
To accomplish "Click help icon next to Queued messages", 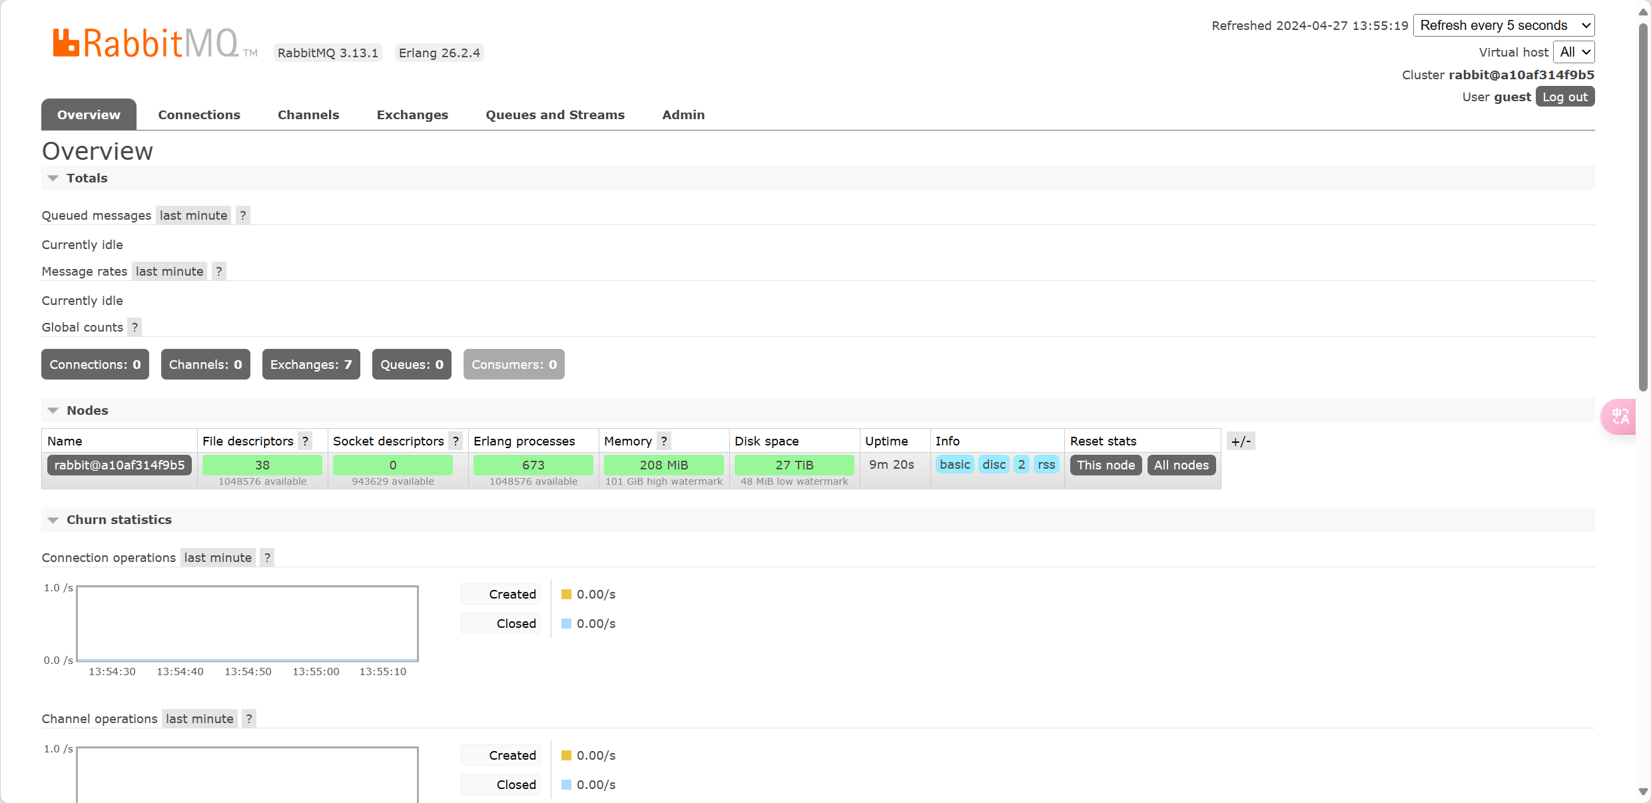I will 243,215.
